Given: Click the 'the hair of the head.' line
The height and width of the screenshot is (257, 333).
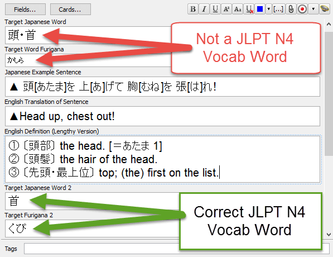Looking at the screenshot, I should [x=109, y=159].
